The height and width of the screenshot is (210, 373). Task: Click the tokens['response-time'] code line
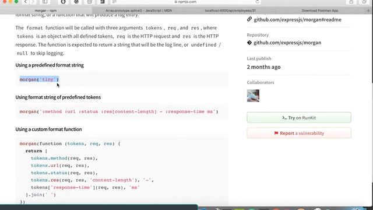tap(86, 187)
